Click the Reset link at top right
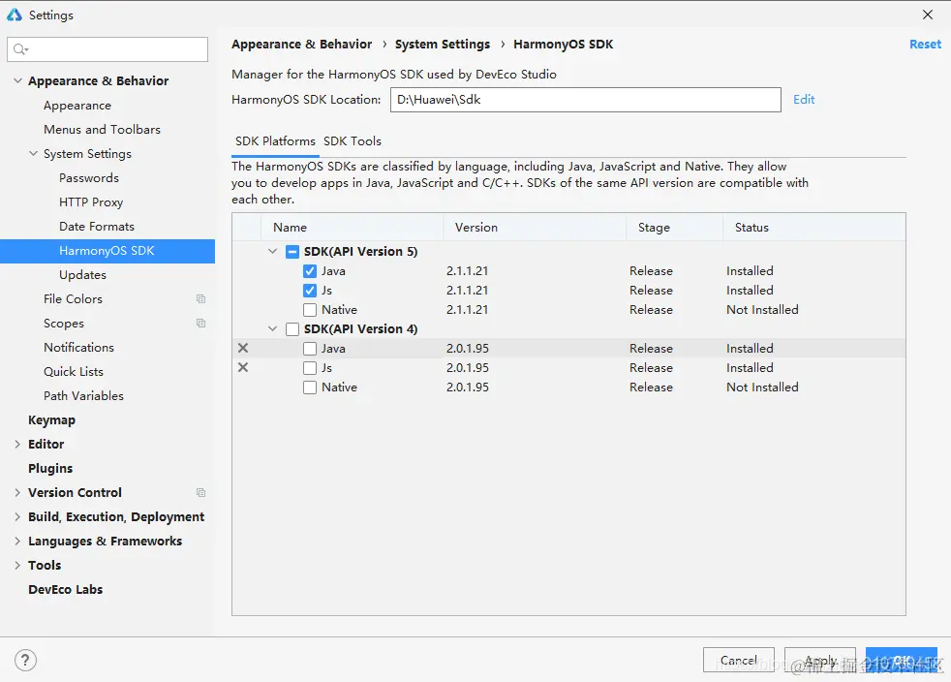This screenshot has height=682, width=951. pos(925,45)
